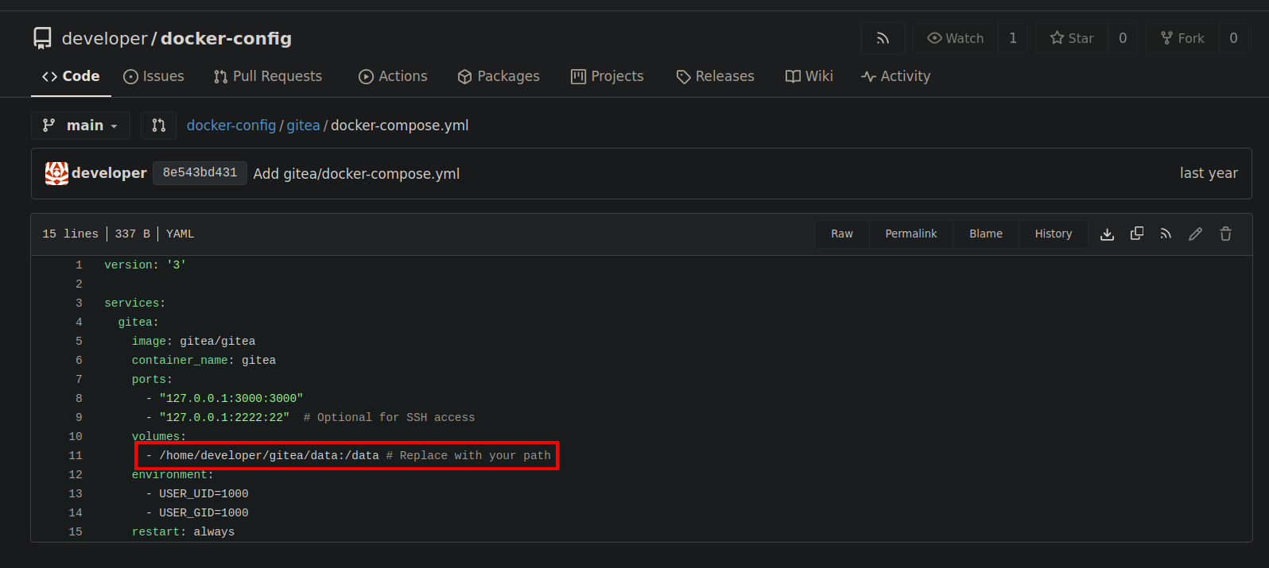Click the text "version: '3'"
The height and width of the screenshot is (568, 1269).
pos(145,265)
